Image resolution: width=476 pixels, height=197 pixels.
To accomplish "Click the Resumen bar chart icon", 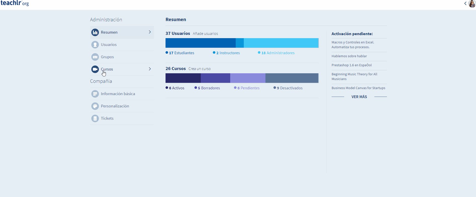I will coord(95,32).
